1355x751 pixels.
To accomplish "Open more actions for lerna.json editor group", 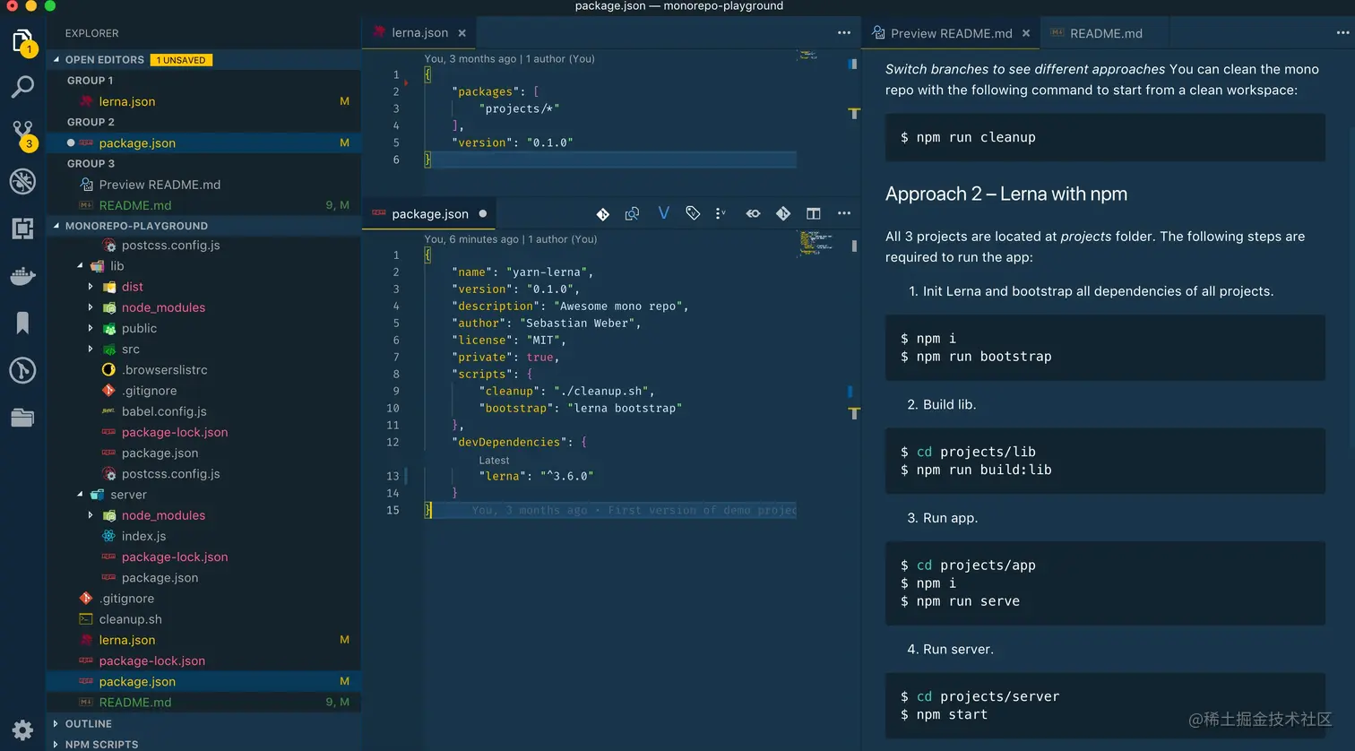I will coord(844,32).
